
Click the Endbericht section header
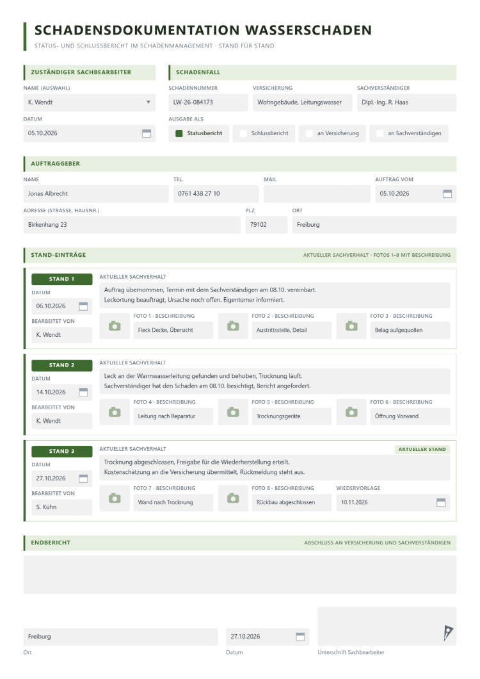[x=240, y=543]
